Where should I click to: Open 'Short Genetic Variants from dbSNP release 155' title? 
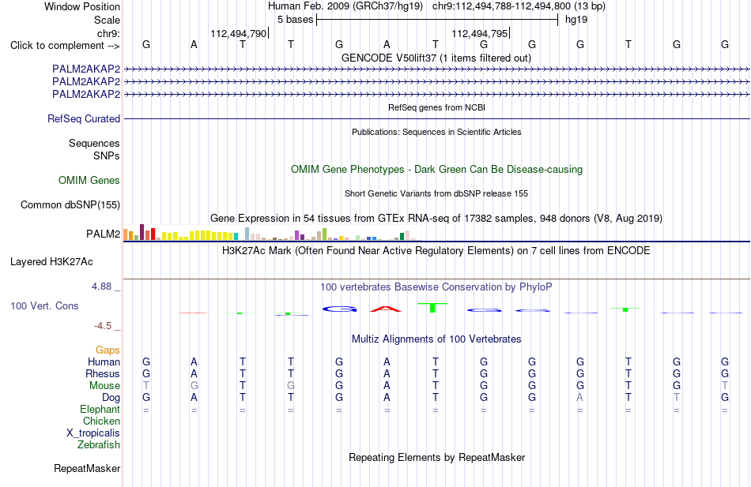[436, 193]
